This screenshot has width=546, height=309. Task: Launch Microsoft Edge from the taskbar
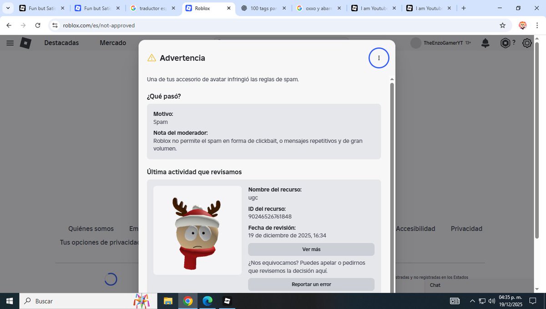tap(207, 301)
